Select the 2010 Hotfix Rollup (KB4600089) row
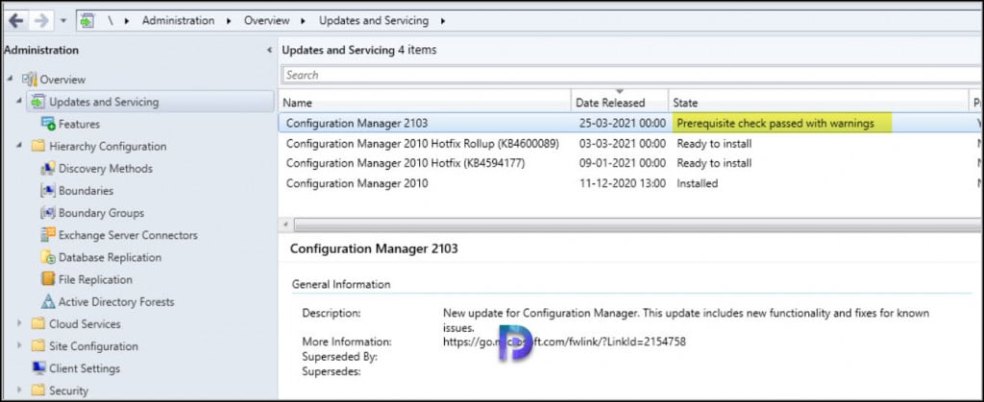The image size is (984, 402). [x=630, y=143]
